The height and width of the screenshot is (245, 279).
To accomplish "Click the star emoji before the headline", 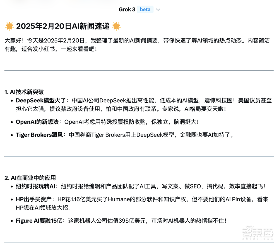I will pyautogui.click(x=9, y=26).
